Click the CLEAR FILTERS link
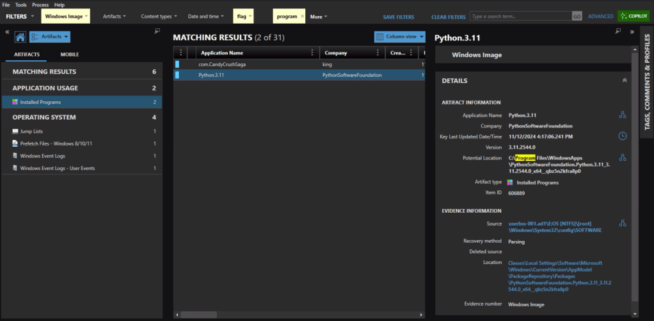This screenshot has width=654, height=321. [x=448, y=17]
